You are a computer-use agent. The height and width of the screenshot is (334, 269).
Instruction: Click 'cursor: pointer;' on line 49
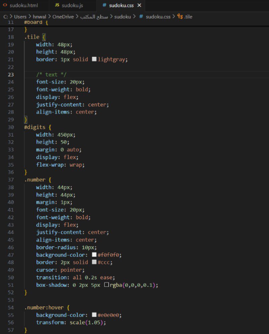tap(60, 270)
